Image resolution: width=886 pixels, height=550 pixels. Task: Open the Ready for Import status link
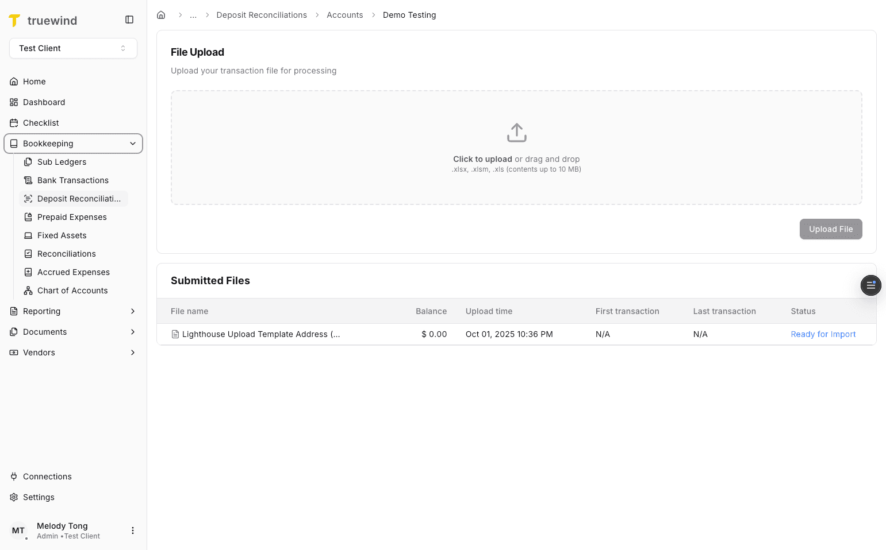tap(823, 334)
